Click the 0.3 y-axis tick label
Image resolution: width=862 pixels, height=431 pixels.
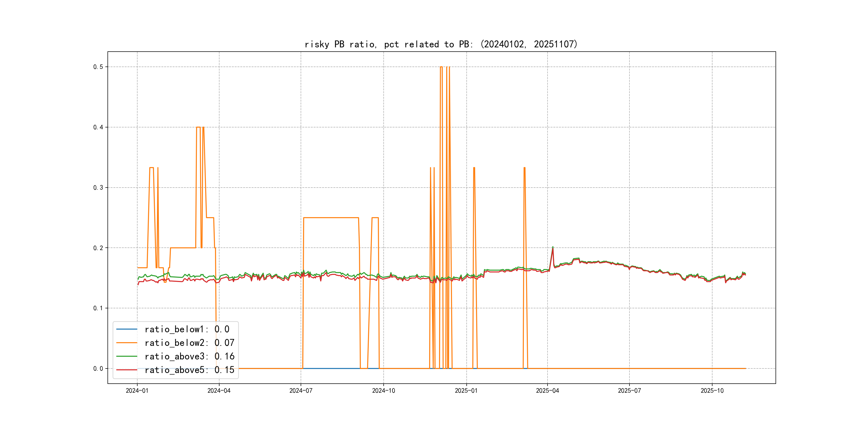pos(98,188)
